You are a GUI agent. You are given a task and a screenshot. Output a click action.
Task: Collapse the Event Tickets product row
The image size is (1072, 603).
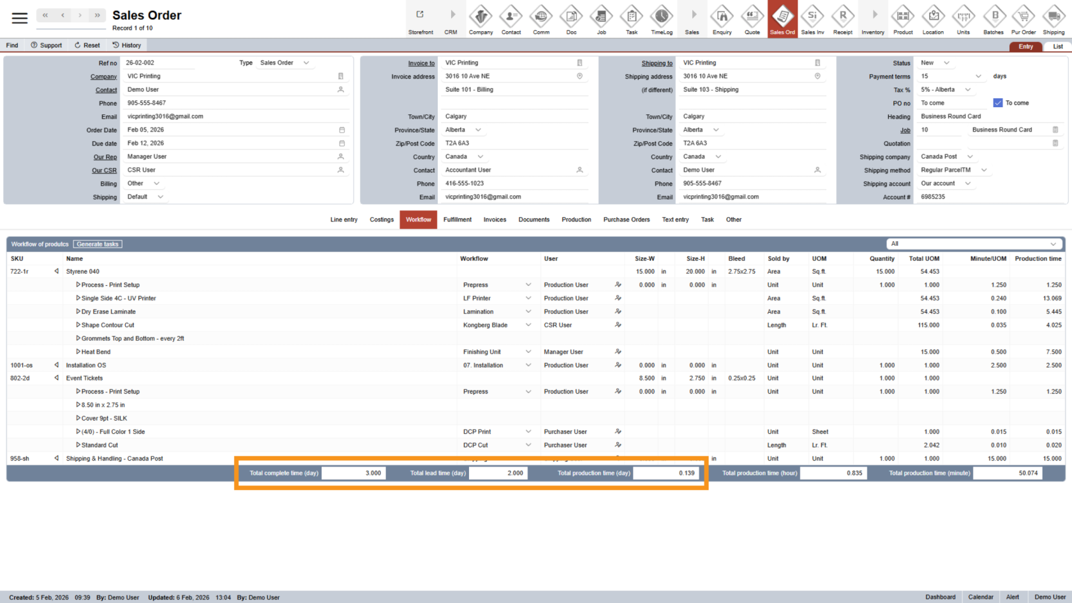(57, 378)
